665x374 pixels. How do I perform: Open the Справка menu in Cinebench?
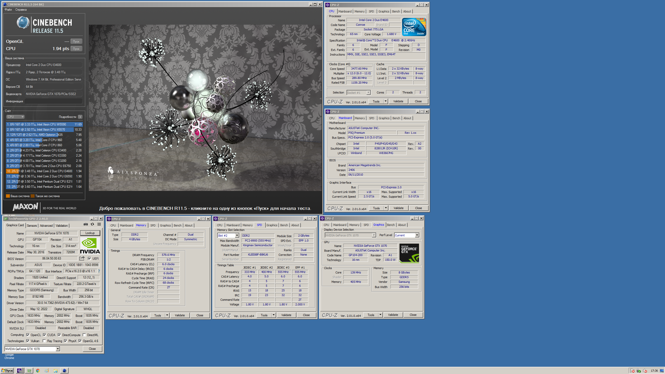[21, 10]
